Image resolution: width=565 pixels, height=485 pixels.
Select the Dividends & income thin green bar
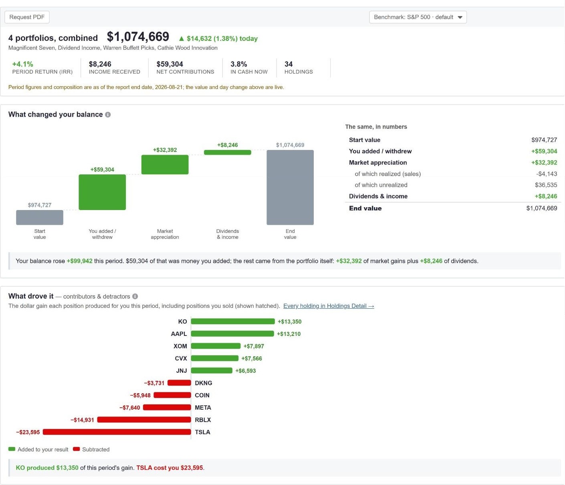click(x=227, y=152)
